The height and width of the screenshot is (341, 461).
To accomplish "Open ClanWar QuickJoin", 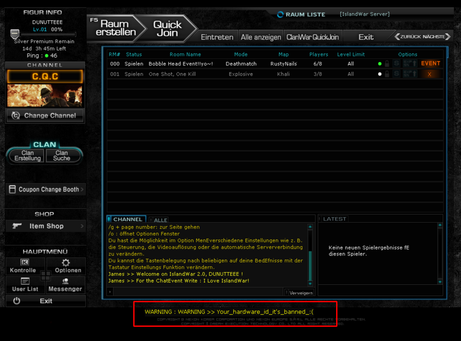I will pos(312,37).
